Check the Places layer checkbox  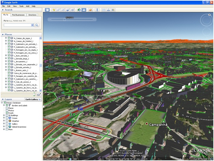[7, 108]
